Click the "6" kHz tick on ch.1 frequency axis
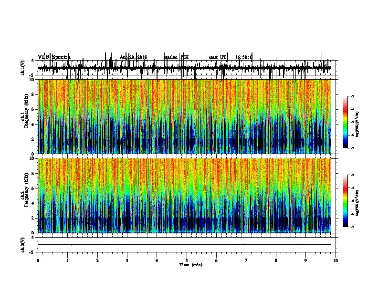This screenshot has width=378, height=292. (33, 109)
